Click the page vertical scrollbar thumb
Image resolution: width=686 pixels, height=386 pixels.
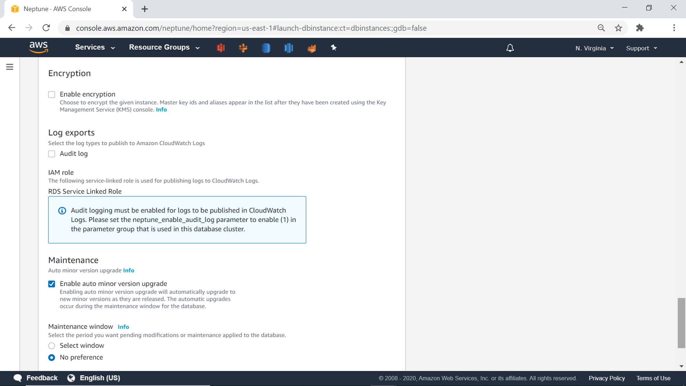coord(681,323)
